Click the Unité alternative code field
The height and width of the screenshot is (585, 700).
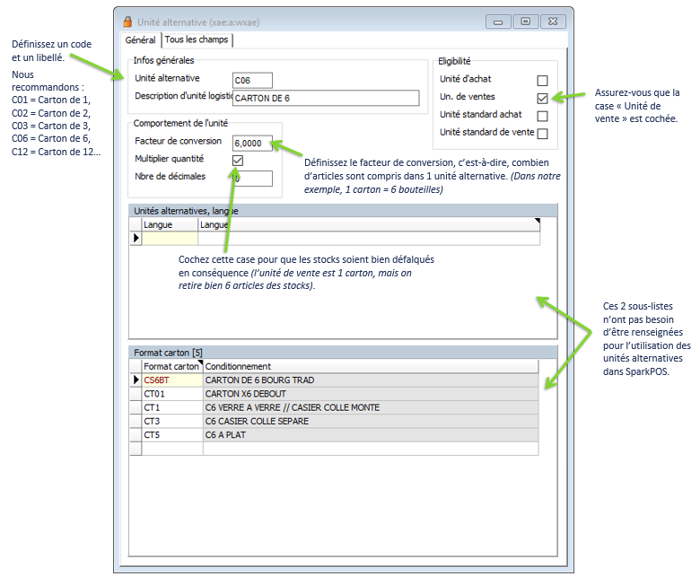[251, 81]
